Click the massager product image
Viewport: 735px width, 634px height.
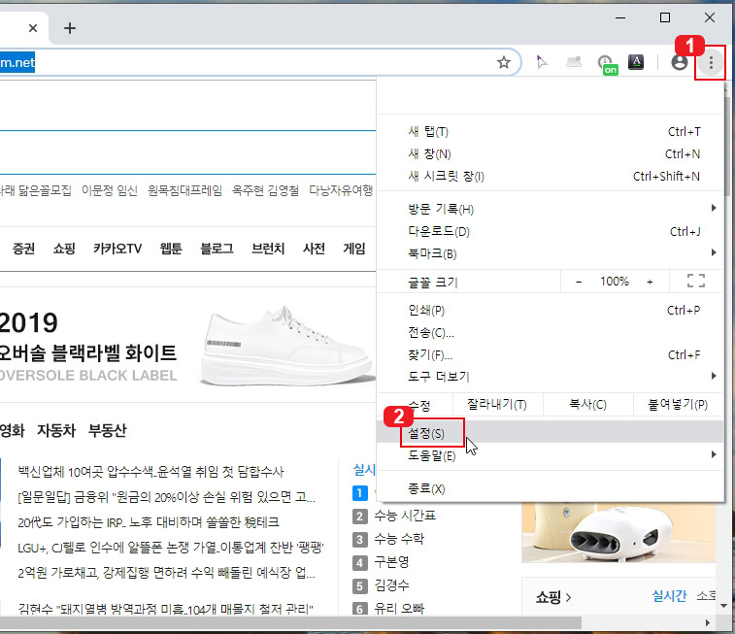pyautogui.click(x=618, y=533)
